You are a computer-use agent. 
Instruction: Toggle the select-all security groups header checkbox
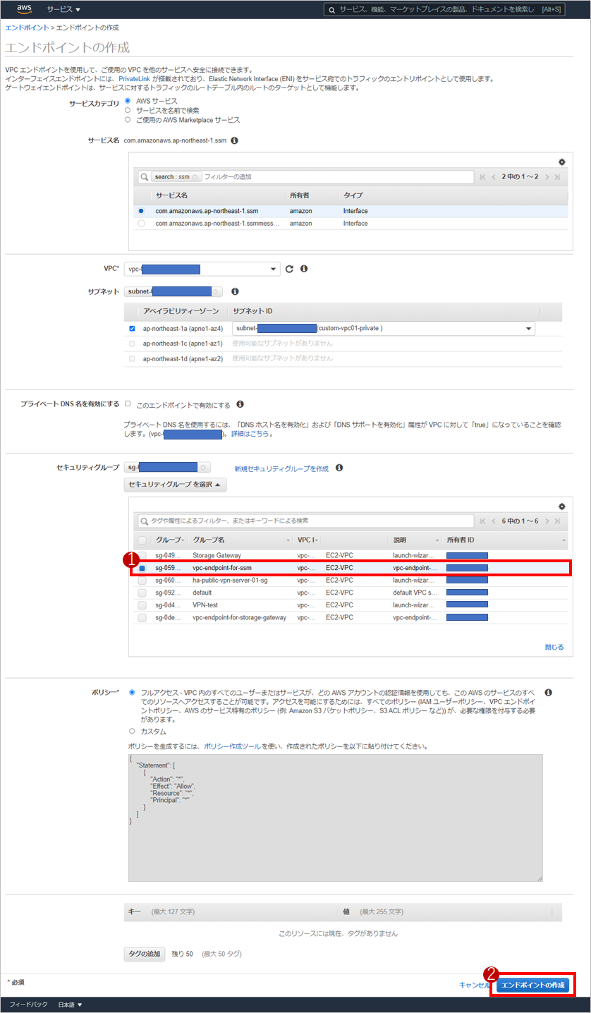(x=142, y=540)
